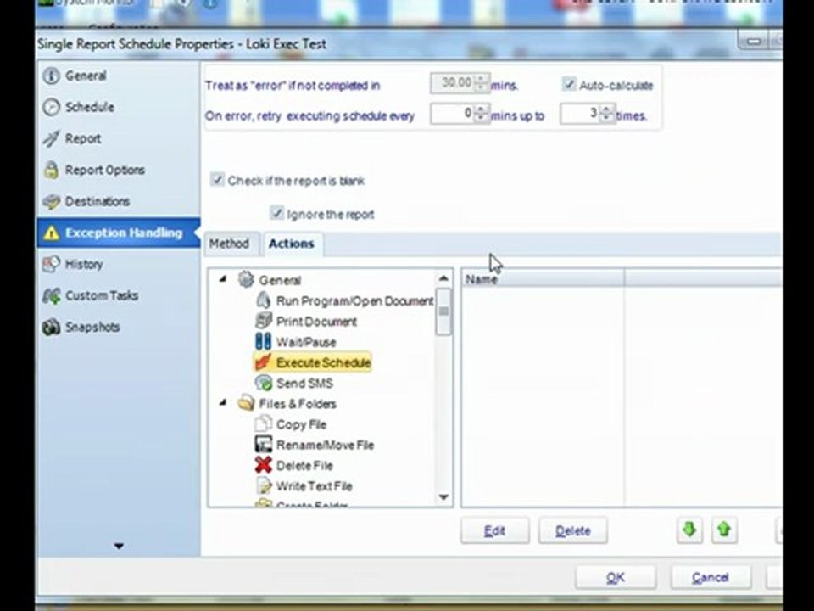The width and height of the screenshot is (814, 611).
Task: Select the Execute Schedule action icon
Action: point(263,362)
